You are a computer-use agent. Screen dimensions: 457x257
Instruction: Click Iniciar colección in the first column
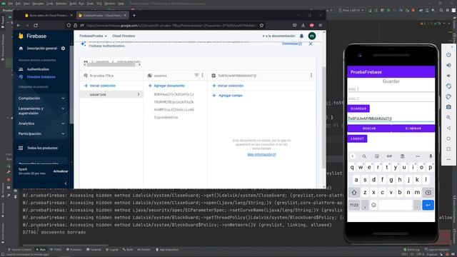point(100,86)
